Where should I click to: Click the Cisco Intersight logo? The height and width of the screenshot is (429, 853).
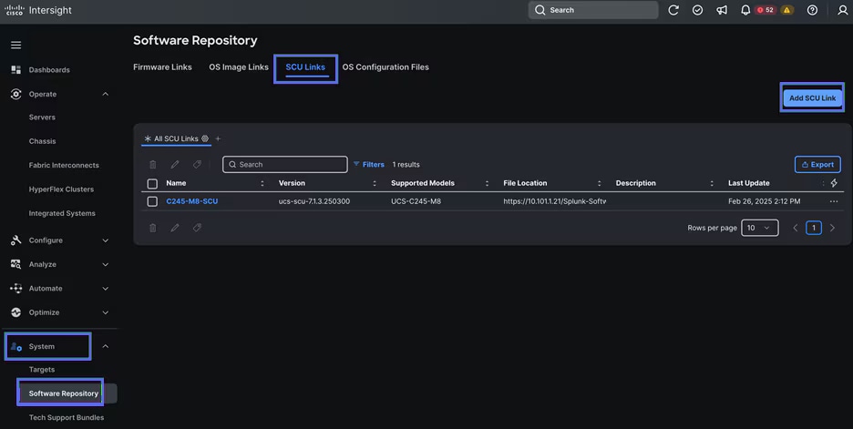tap(38, 10)
